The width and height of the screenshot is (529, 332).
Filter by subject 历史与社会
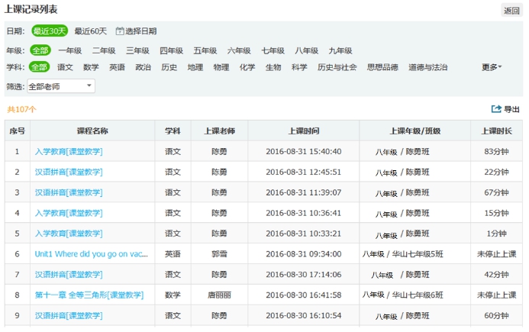click(x=337, y=67)
